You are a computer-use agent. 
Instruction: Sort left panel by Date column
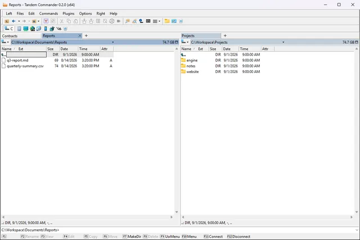[x=69, y=49]
